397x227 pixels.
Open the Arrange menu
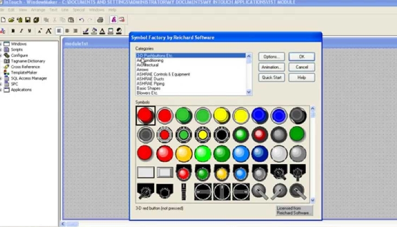click(x=38, y=10)
